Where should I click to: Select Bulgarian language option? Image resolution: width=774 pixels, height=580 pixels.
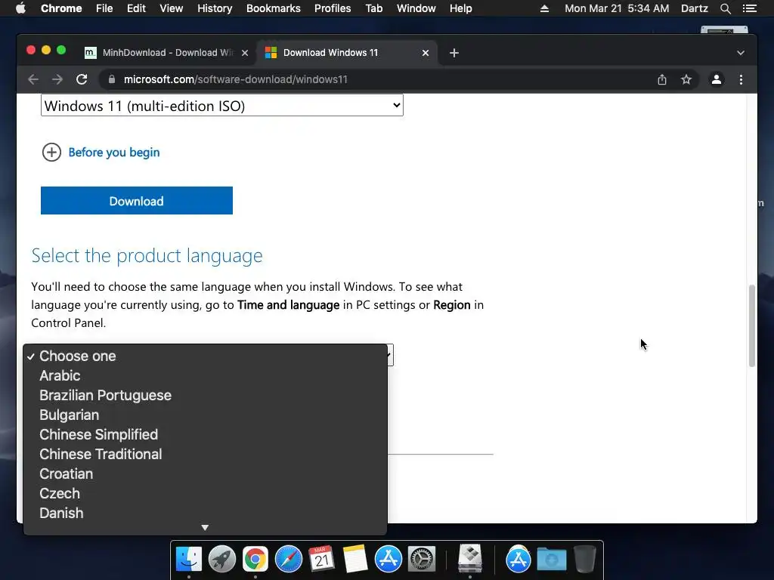pos(205,415)
